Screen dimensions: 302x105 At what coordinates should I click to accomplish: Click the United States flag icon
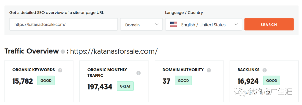(x=174, y=24)
